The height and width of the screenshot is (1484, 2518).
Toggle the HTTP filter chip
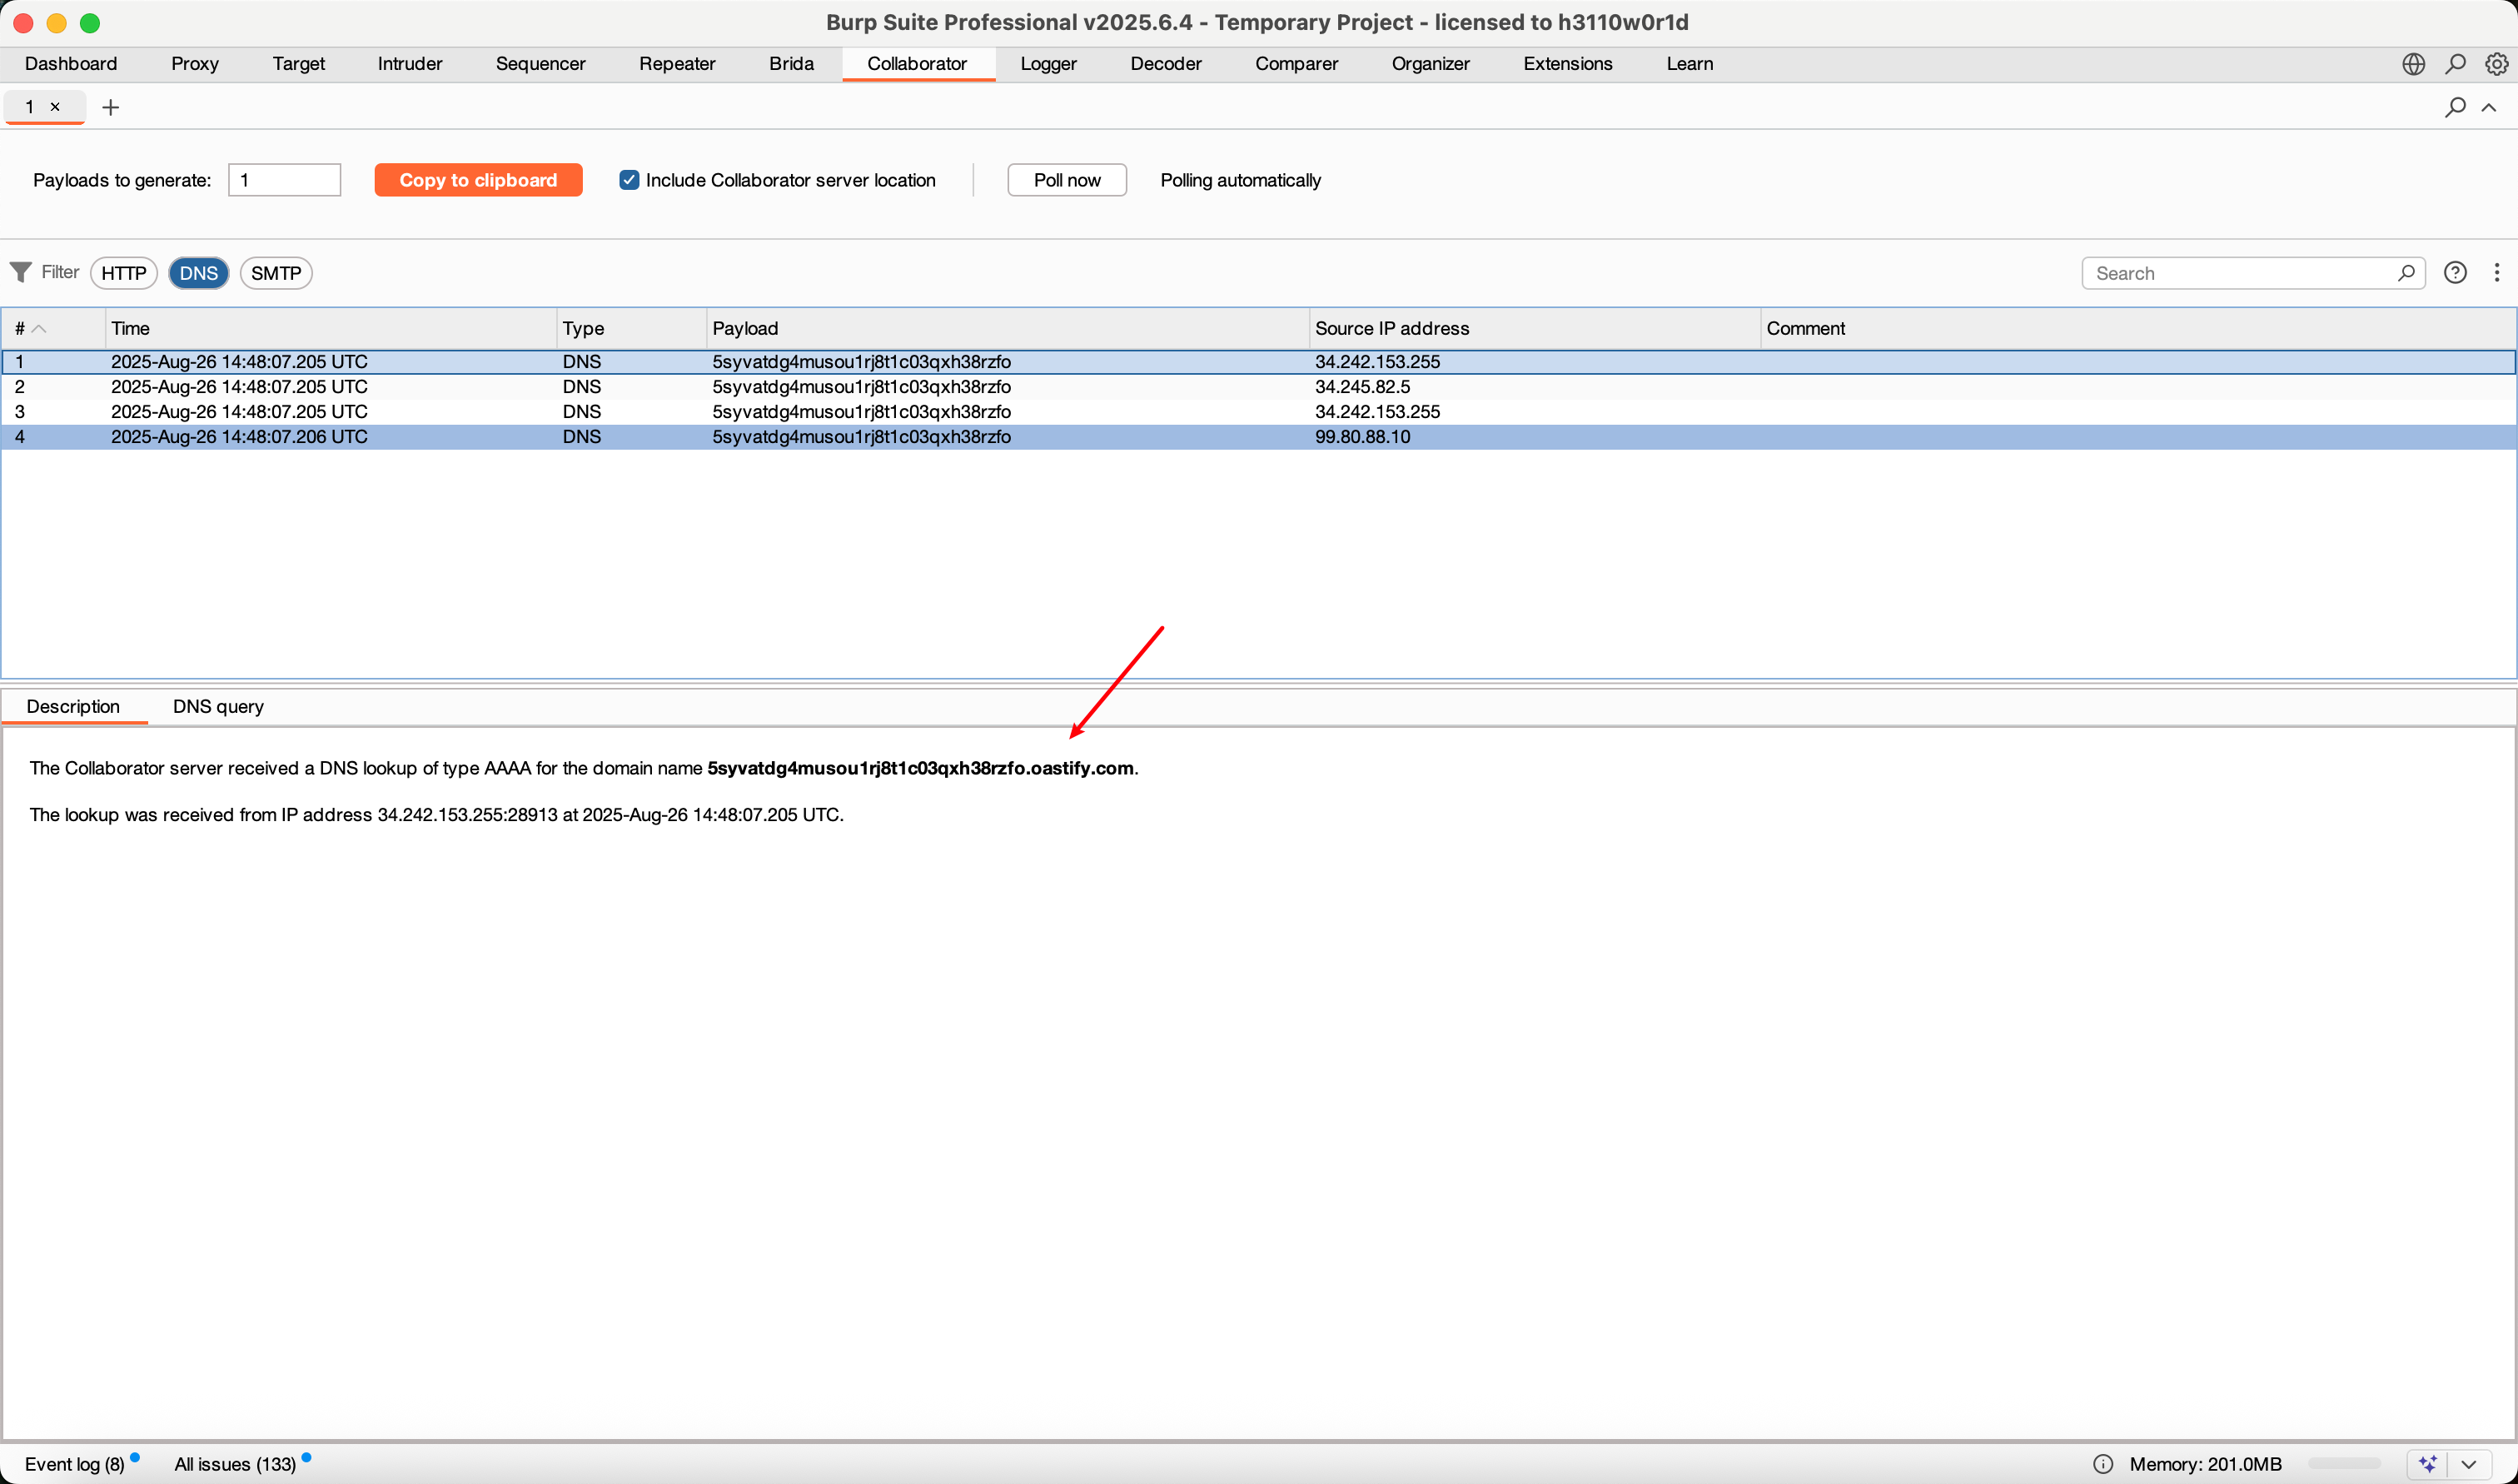124,273
